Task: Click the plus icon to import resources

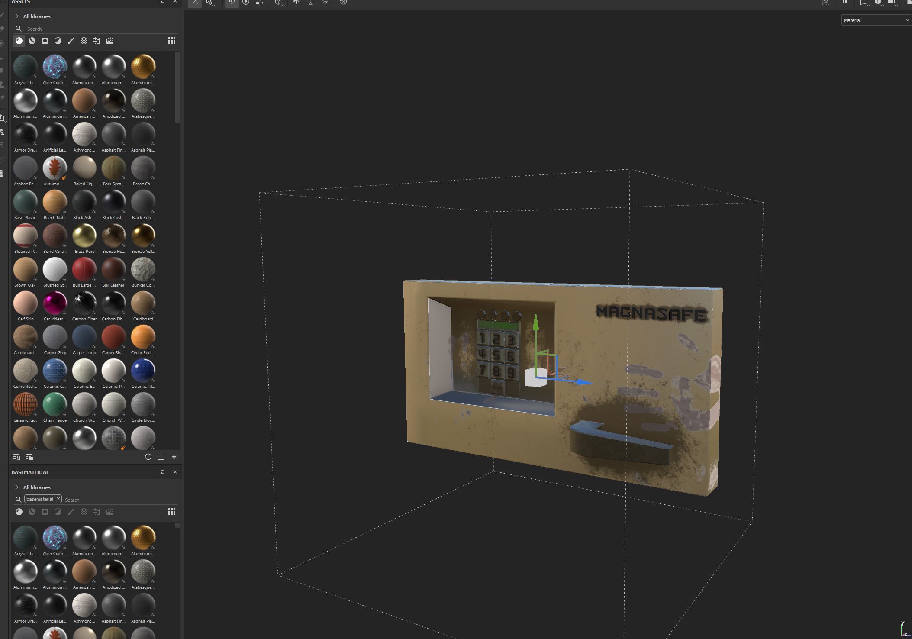Action: click(x=174, y=457)
